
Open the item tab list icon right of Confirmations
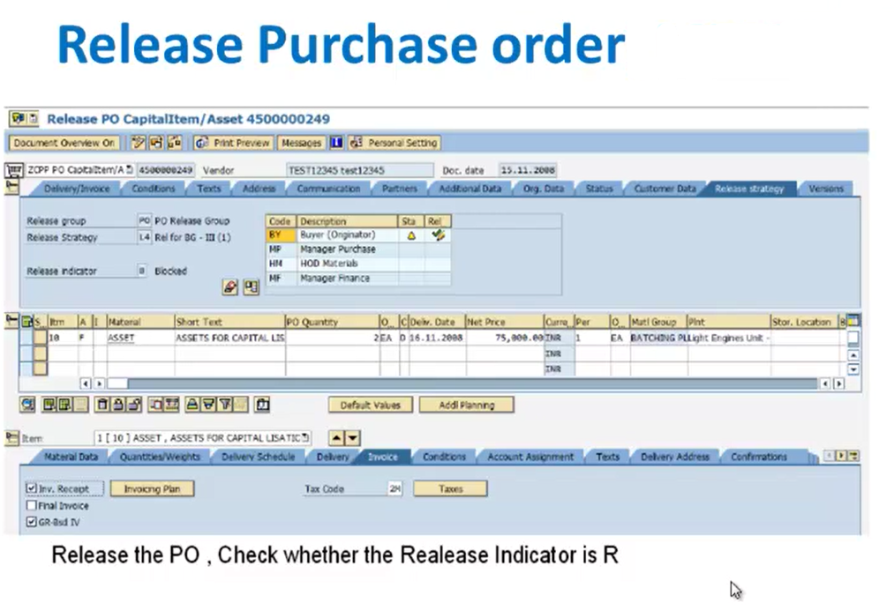tap(853, 456)
